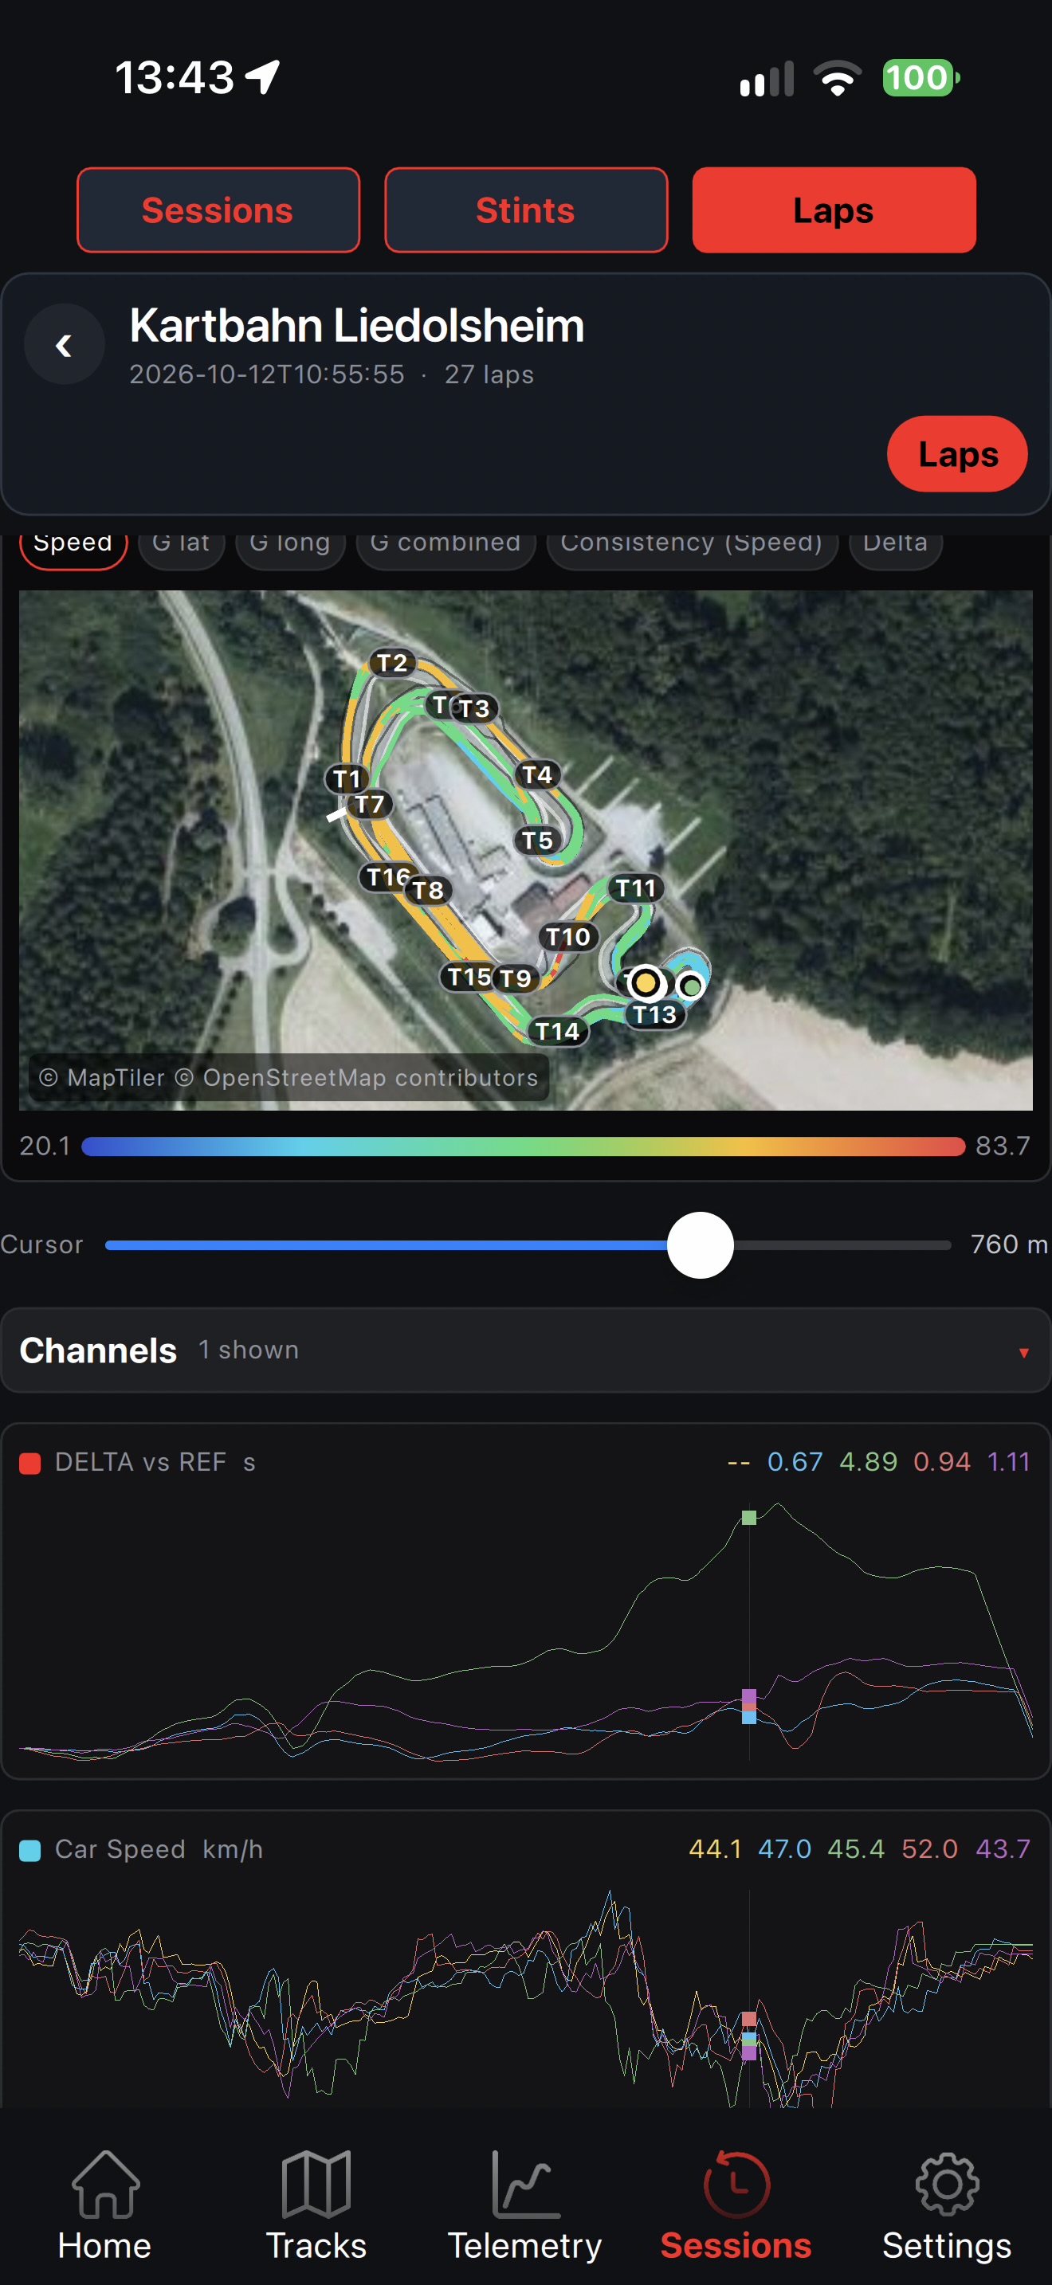Tap the 4.89 delta value

click(867, 1462)
